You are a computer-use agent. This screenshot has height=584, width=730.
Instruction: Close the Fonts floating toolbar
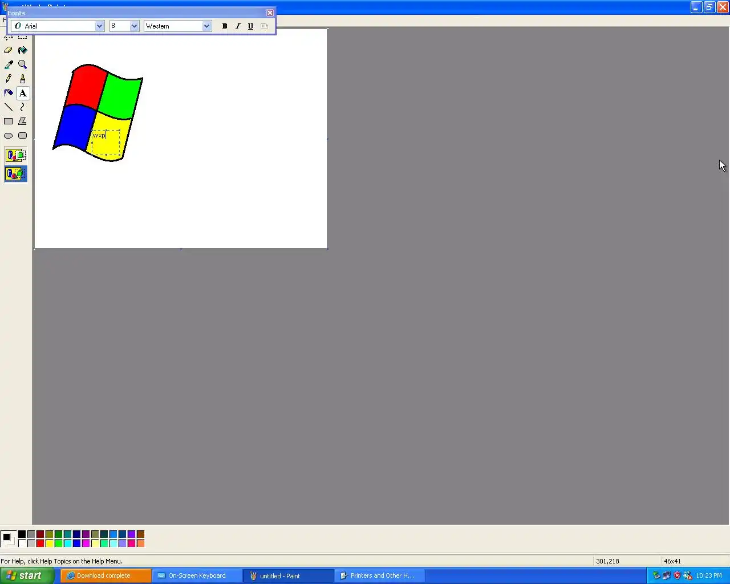coord(270,13)
